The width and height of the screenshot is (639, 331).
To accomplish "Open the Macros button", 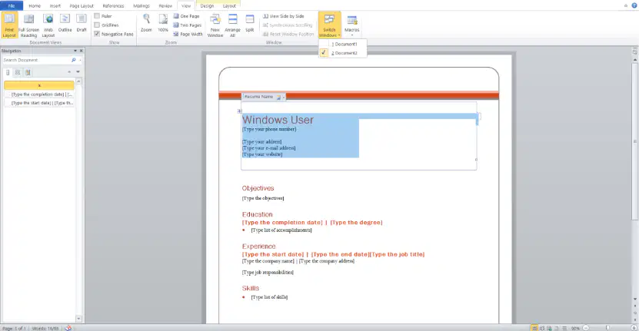I will tap(352, 25).
